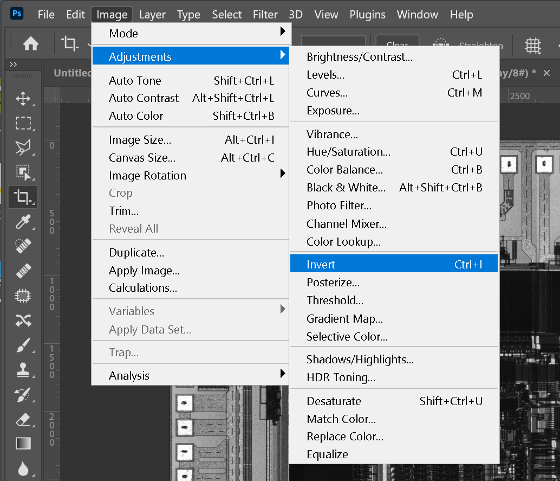Choose Vibrance adjustment
Screen dimensions: 560x481
[394, 134]
